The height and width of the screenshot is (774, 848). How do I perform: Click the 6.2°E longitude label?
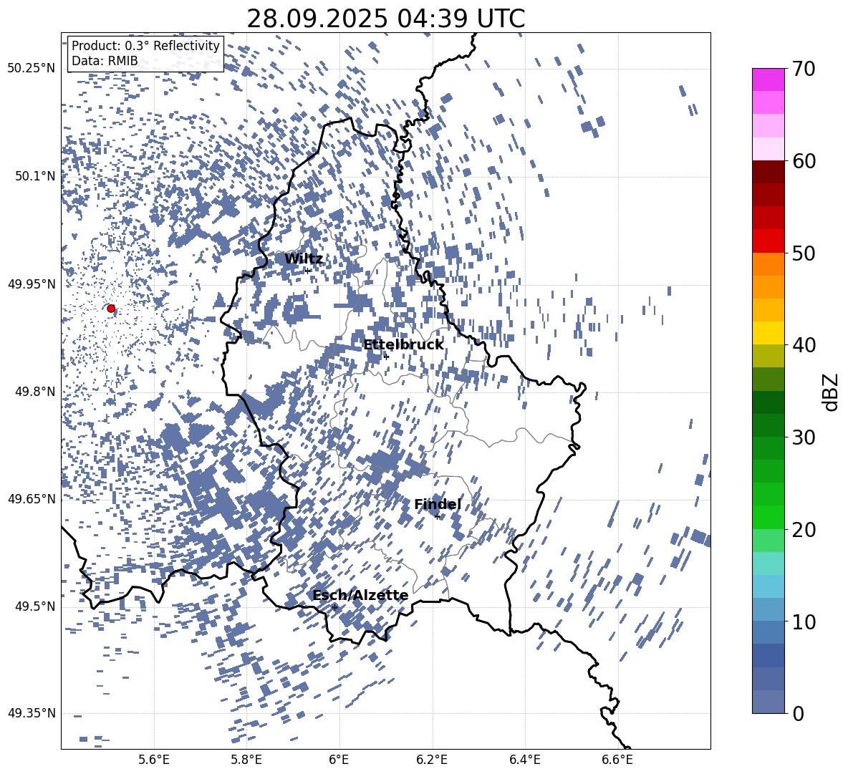432,760
